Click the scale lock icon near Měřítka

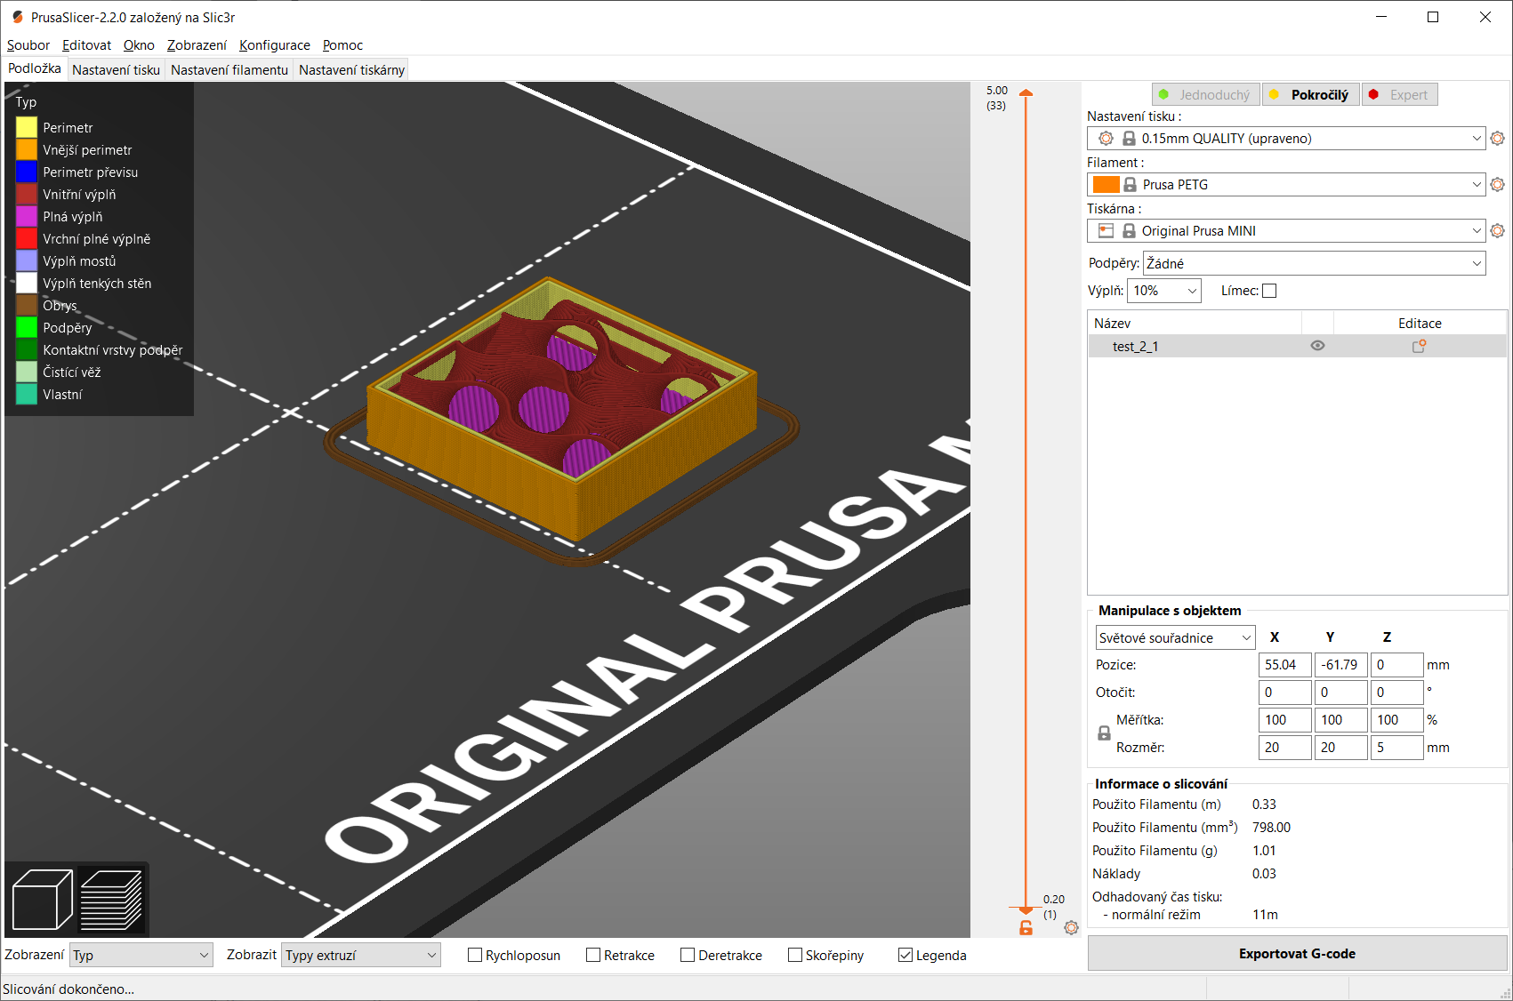[x=1104, y=733]
